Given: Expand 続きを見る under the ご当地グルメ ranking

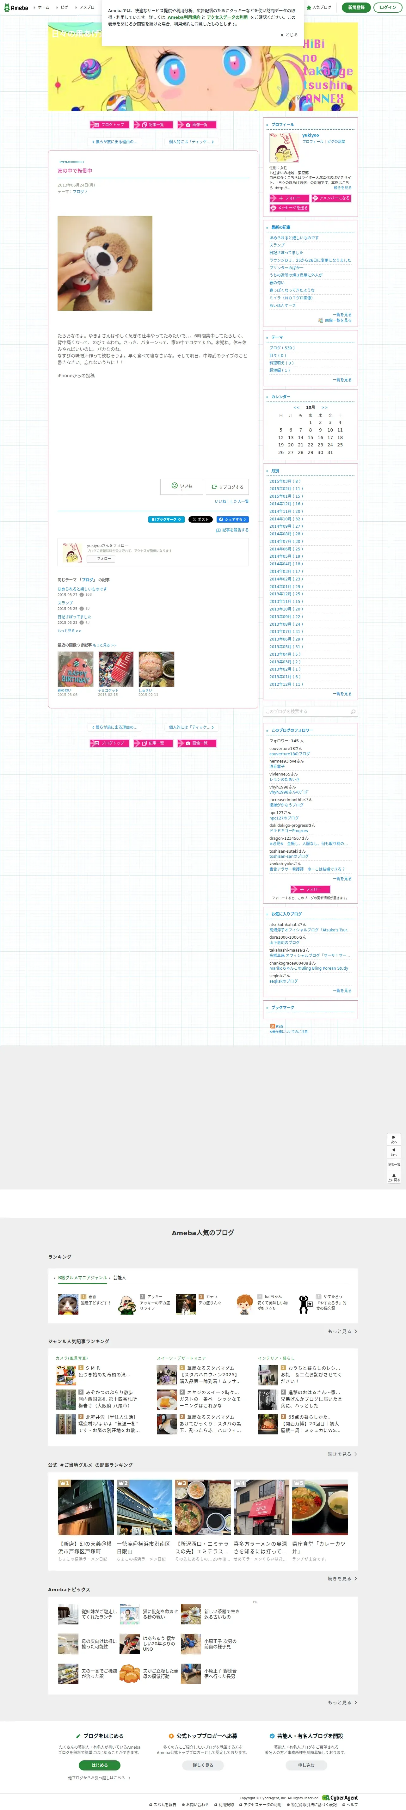Looking at the screenshot, I should tap(342, 1578).
